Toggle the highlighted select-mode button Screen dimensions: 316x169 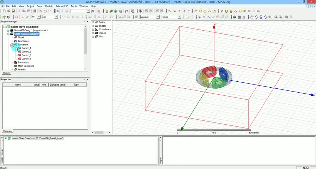tap(58, 11)
